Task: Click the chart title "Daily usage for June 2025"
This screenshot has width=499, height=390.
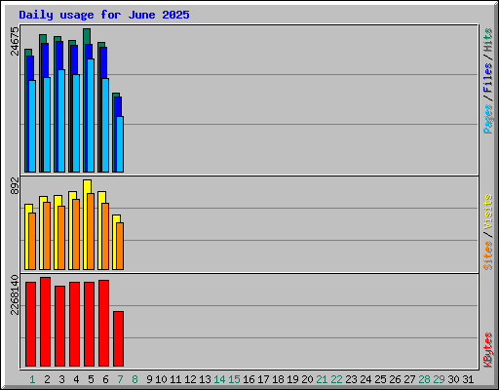Action: (x=104, y=15)
